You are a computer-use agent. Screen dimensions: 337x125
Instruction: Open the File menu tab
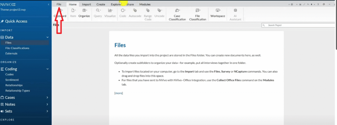pyautogui.click(x=59, y=4)
